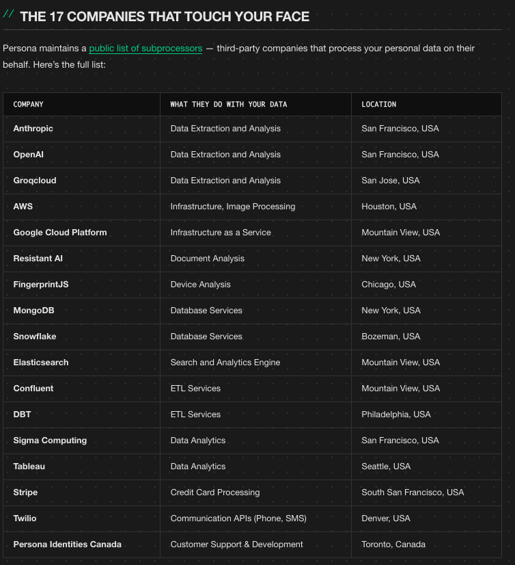Select the Google Cloud Platform cell

pos(60,233)
